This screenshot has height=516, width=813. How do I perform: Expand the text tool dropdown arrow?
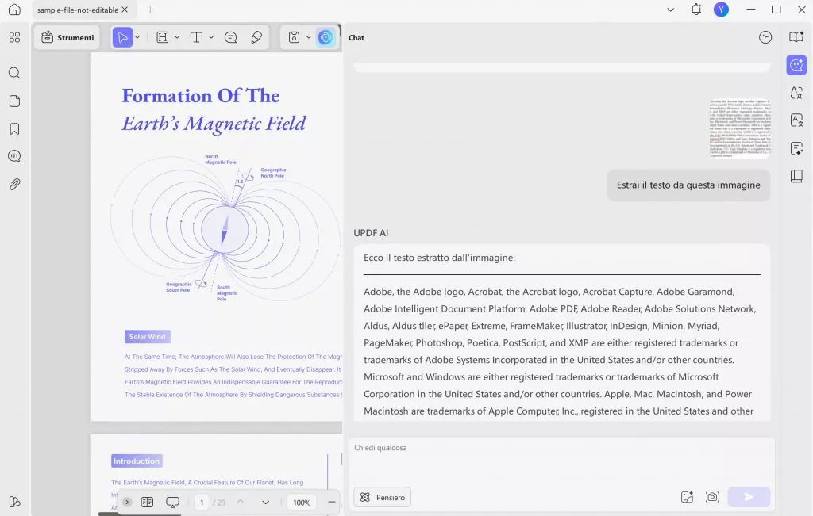[211, 37]
